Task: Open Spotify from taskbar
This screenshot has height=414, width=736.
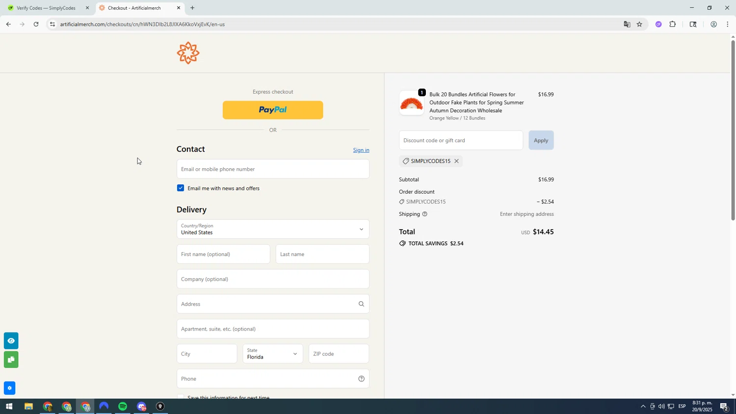Action: (x=123, y=407)
